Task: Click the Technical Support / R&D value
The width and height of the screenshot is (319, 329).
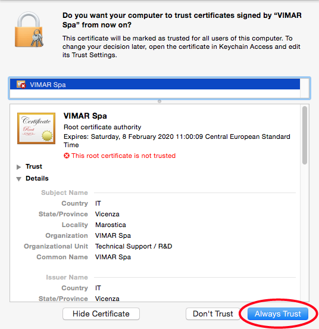Action: (134, 246)
